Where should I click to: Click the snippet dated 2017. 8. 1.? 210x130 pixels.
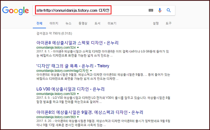click(x=103, y=53)
